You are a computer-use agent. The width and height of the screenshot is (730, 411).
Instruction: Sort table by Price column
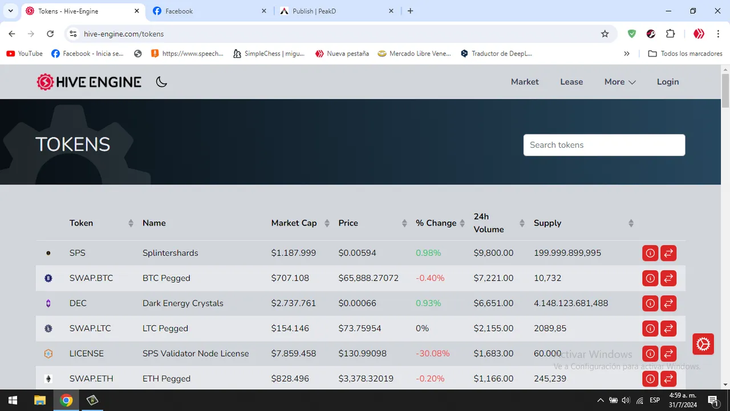pyautogui.click(x=404, y=223)
